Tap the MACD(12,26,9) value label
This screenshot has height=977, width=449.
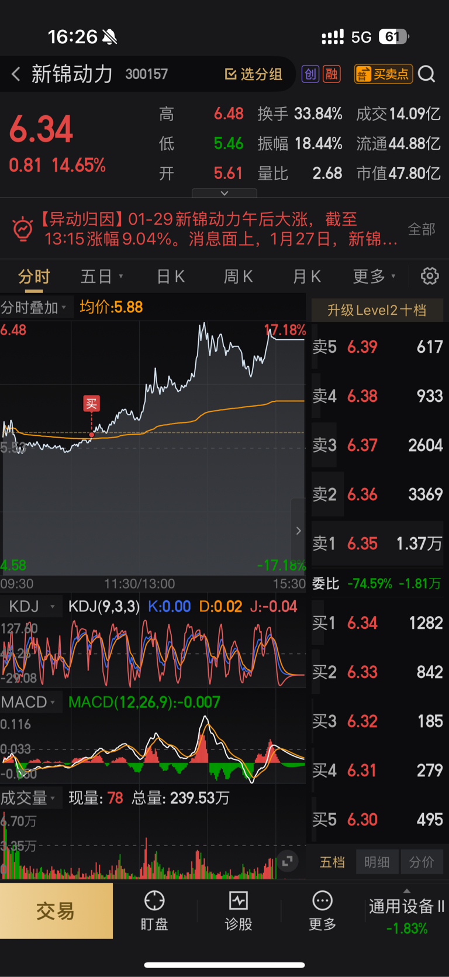tap(144, 702)
